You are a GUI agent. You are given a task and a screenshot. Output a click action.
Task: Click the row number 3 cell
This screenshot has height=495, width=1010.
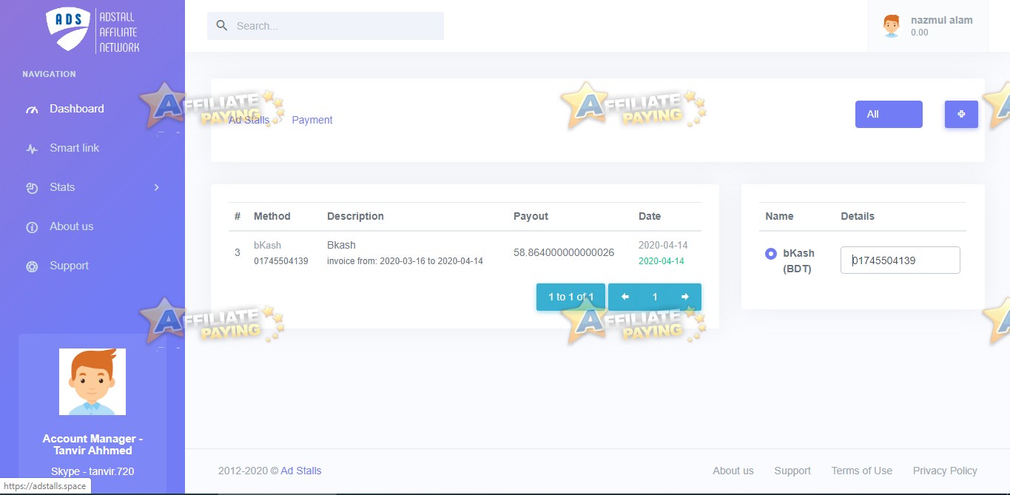pos(238,252)
